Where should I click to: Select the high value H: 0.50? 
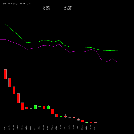[68, 7]
